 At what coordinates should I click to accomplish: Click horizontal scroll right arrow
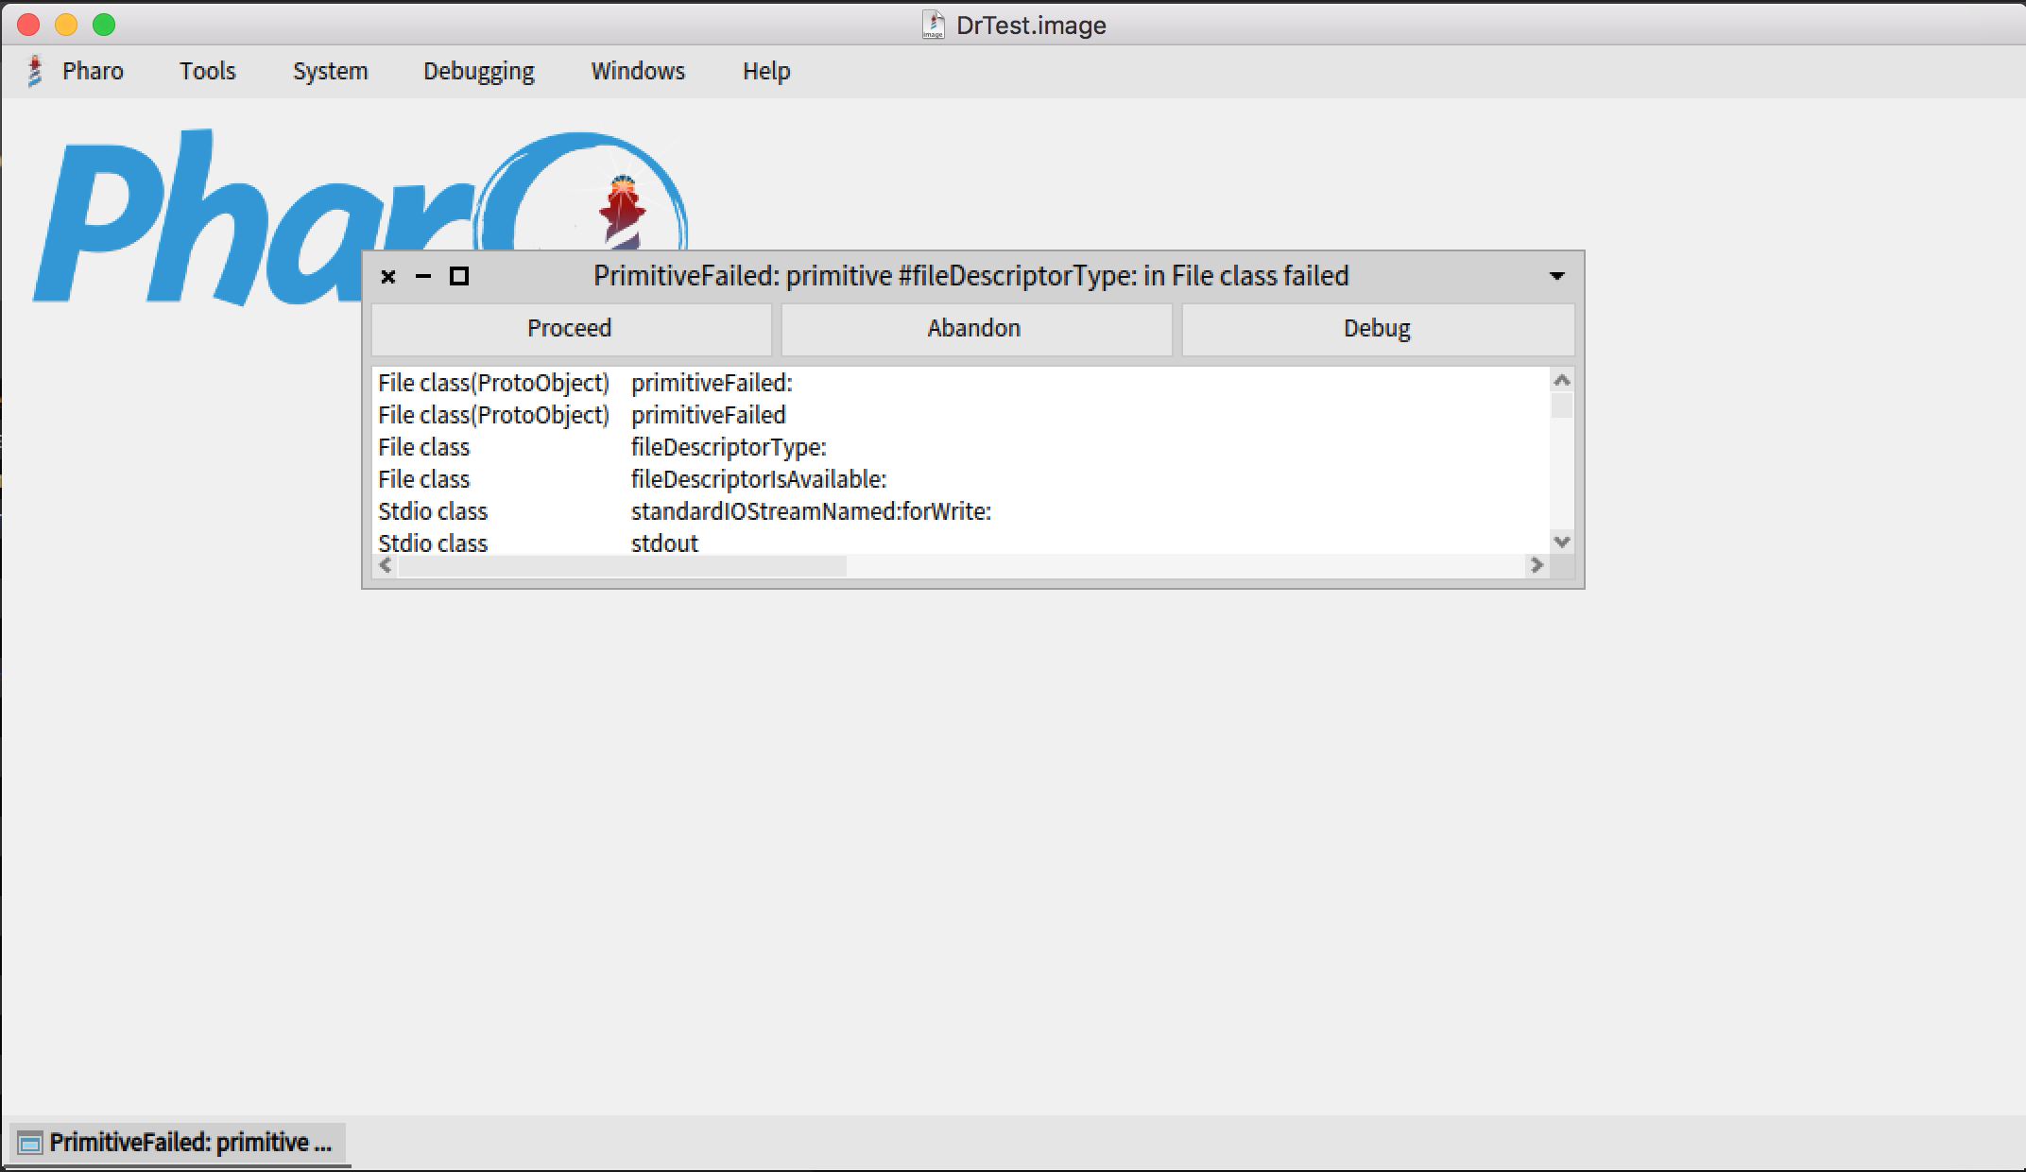click(x=1537, y=565)
